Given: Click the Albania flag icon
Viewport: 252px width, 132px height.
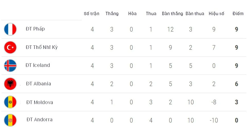Looking at the screenshot, I should 10,84.
